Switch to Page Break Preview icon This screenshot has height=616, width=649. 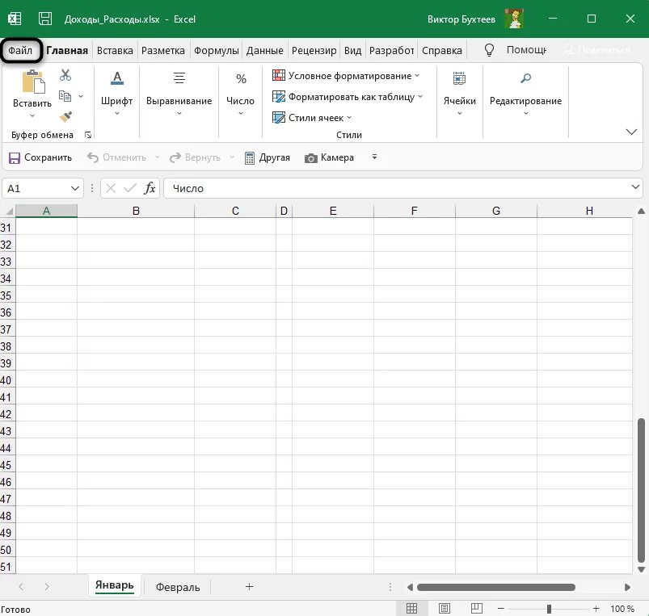(x=477, y=608)
